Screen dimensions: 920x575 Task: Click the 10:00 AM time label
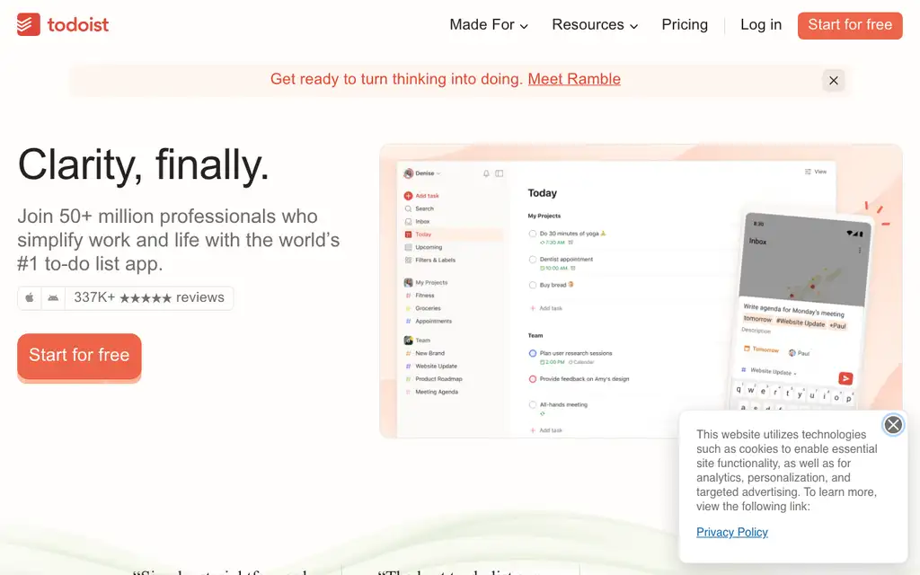[x=553, y=268]
